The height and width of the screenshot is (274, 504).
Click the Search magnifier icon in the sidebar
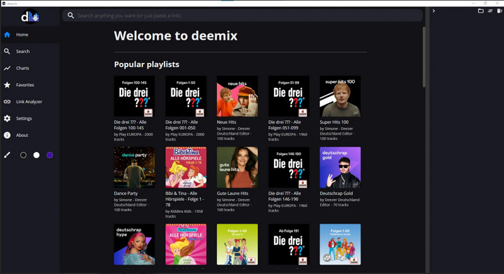pyautogui.click(x=7, y=52)
